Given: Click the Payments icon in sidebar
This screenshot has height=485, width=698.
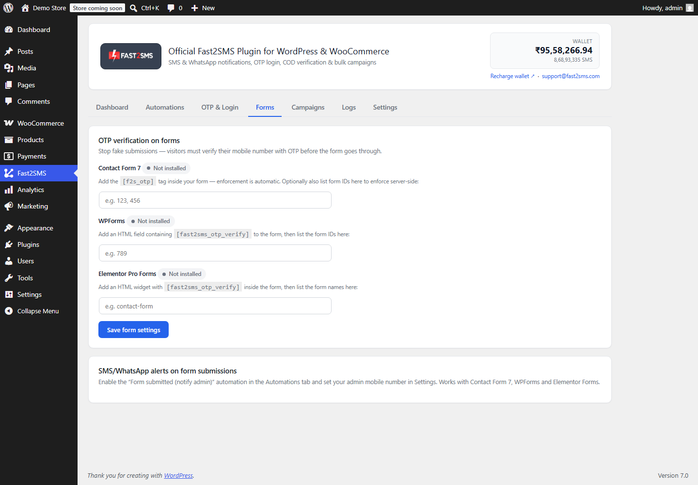Looking at the screenshot, I should [x=9, y=156].
